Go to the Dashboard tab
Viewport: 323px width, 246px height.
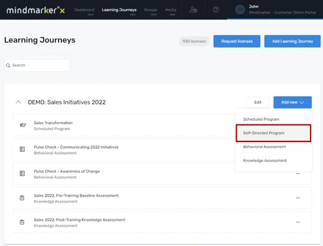click(84, 10)
